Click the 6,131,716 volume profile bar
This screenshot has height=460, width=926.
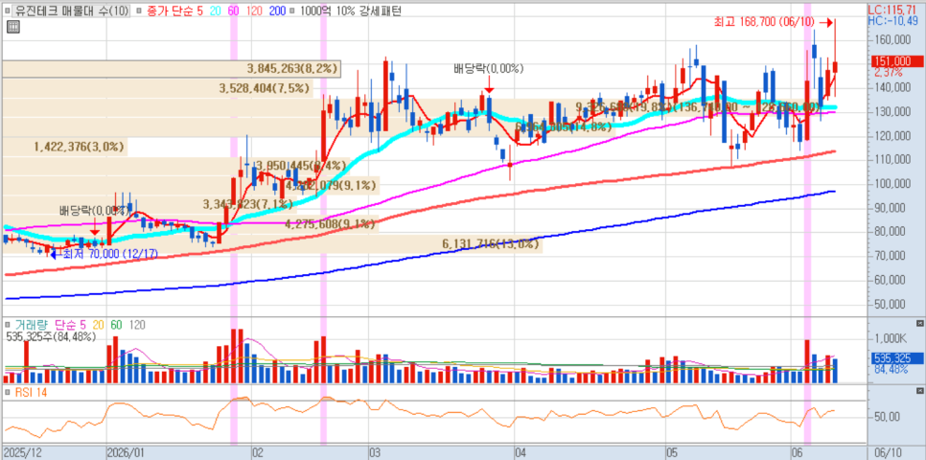coord(271,243)
